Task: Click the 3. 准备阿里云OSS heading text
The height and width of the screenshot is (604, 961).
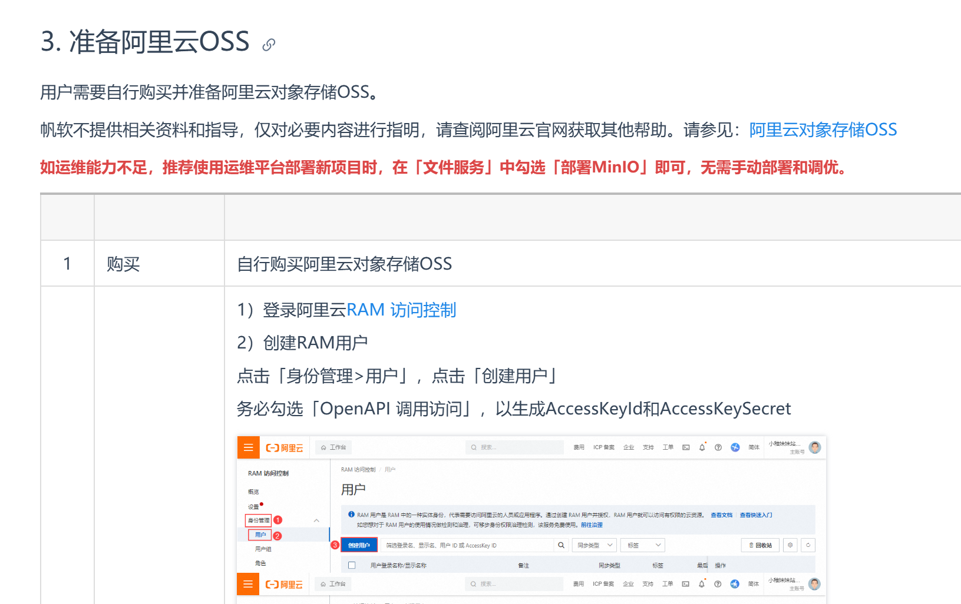Action: [145, 42]
